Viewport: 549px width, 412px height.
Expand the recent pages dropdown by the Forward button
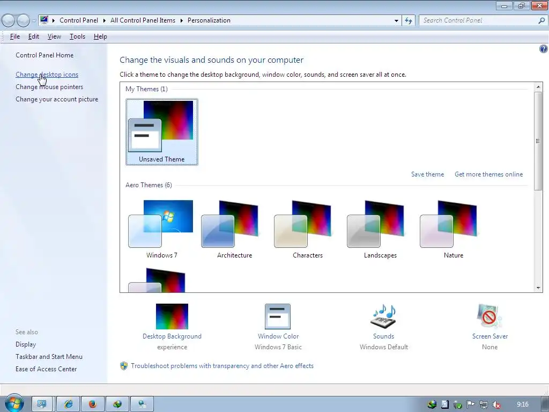pyautogui.click(x=34, y=21)
